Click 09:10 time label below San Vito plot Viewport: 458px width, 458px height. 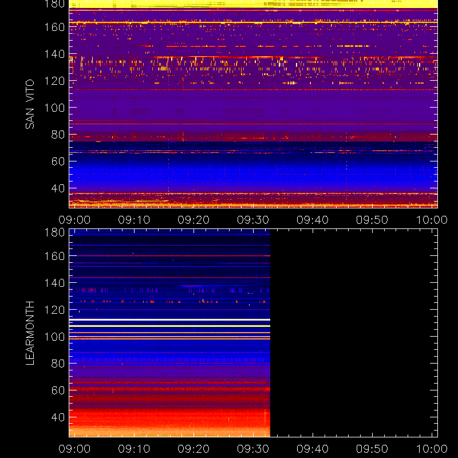[134, 220]
